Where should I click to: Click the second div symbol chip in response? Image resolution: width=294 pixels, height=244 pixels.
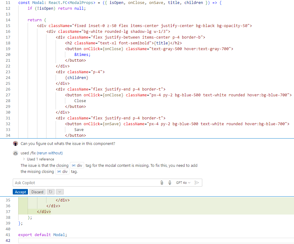tap(62, 172)
